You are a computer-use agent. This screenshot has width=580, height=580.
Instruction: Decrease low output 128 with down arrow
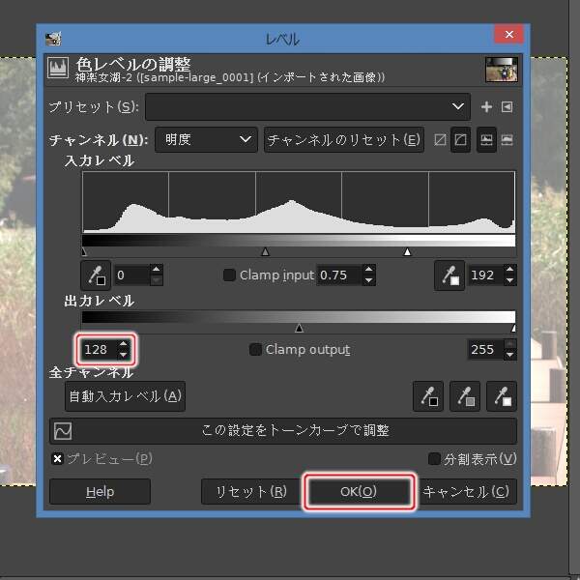pyautogui.click(x=123, y=355)
